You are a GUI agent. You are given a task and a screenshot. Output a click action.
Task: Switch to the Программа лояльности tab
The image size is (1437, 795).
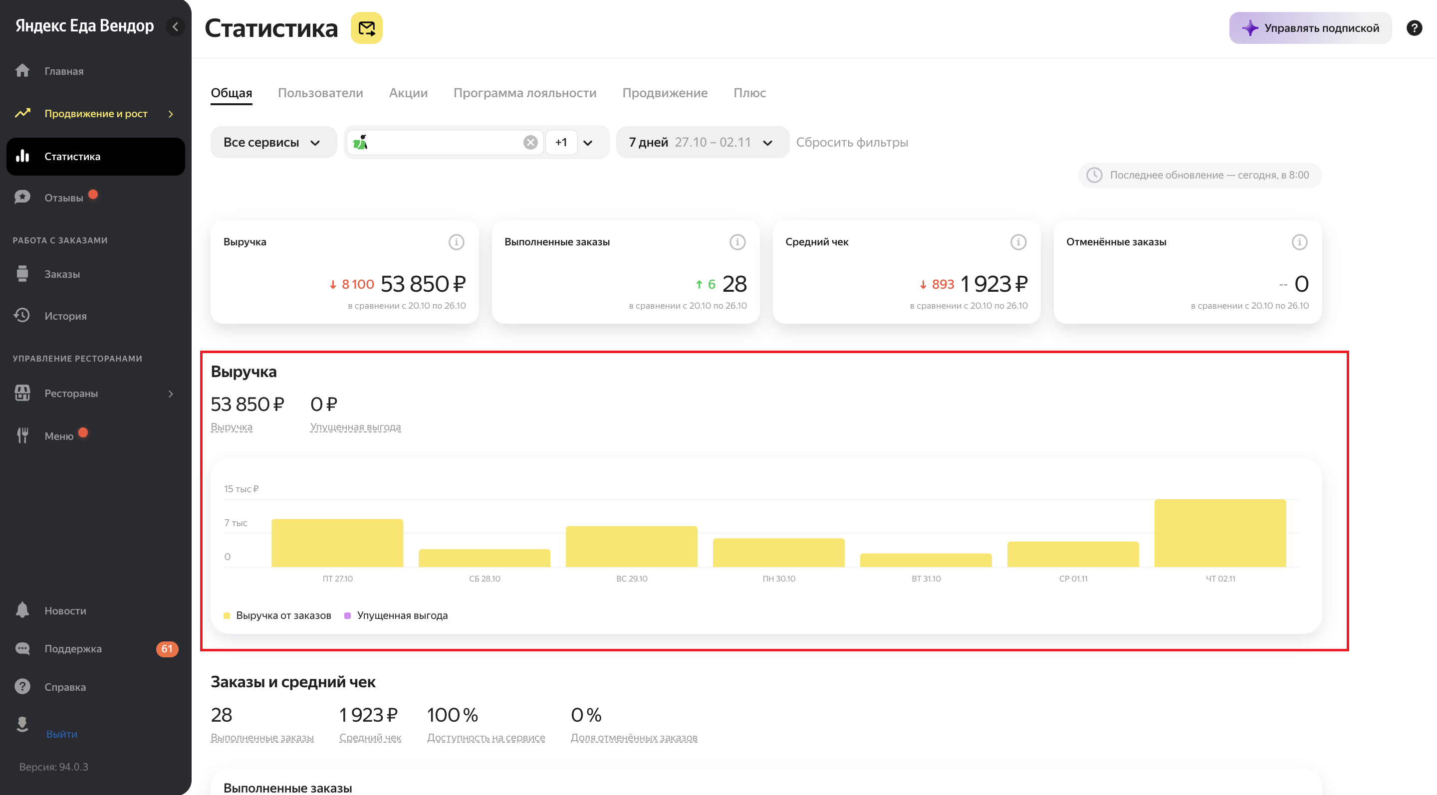[x=524, y=93]
